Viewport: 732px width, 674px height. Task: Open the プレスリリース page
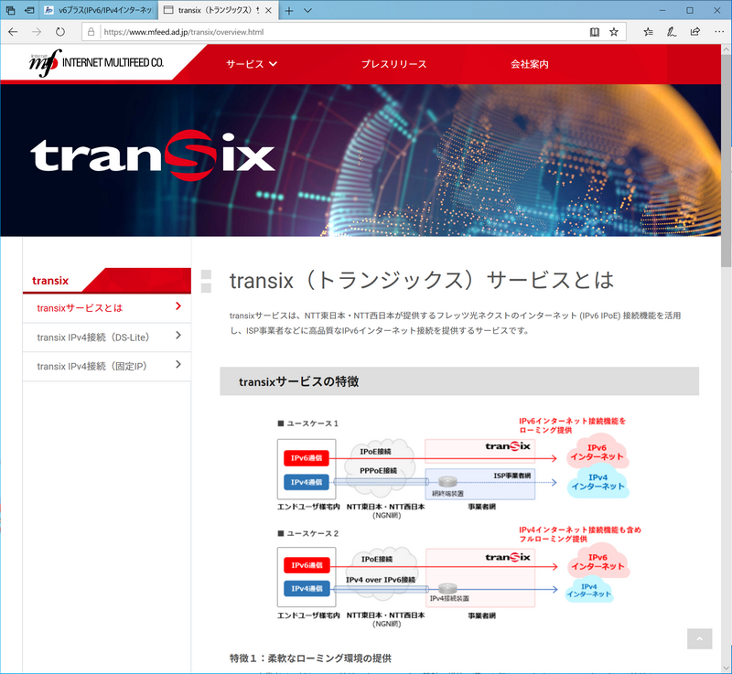point(393,64)
